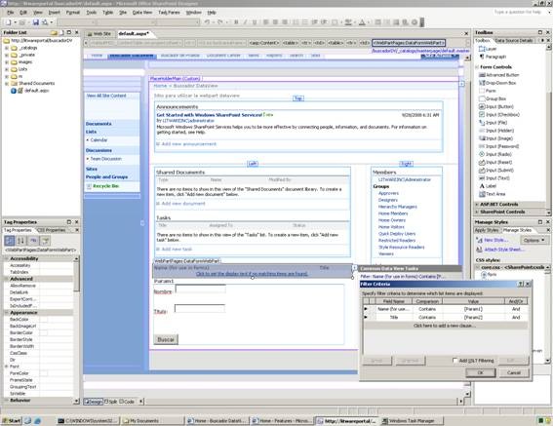The height and width of the screenshot is (426, 553).
Task: Click OK in Filter Criteria dialog
Action: click(481, 372)
